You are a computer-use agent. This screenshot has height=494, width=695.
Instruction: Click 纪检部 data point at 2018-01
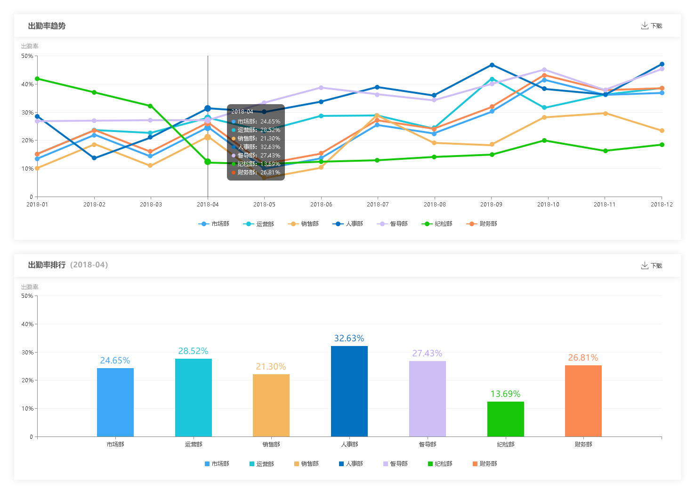click(37, 79)
